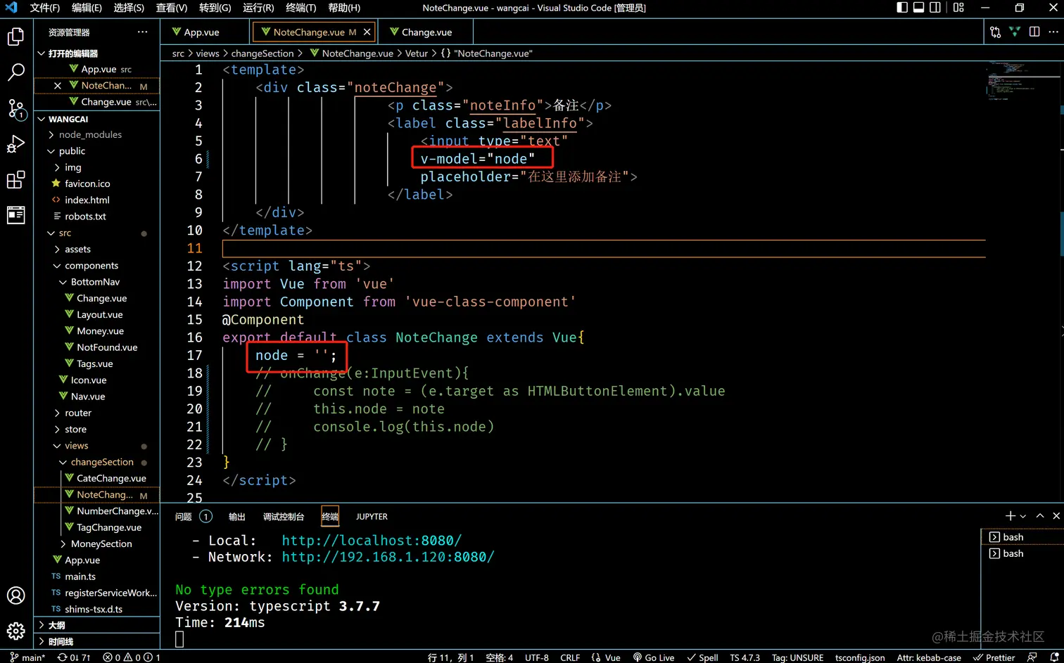
Task: Close the terminal panel
Action: tap(1056, 516)
